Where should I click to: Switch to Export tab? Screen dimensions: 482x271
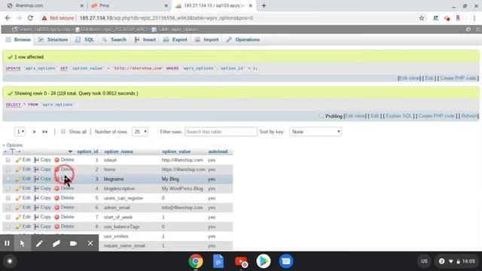point(175,40)
